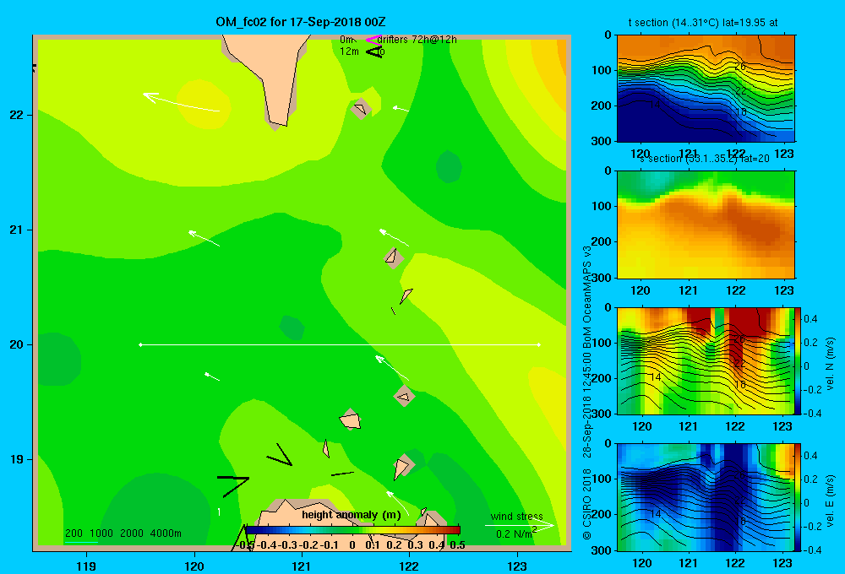Click the map title OM_fc02 for 17-Sep-2018 00Z
This screenshot has height=574, width=845.
point(301,22)
